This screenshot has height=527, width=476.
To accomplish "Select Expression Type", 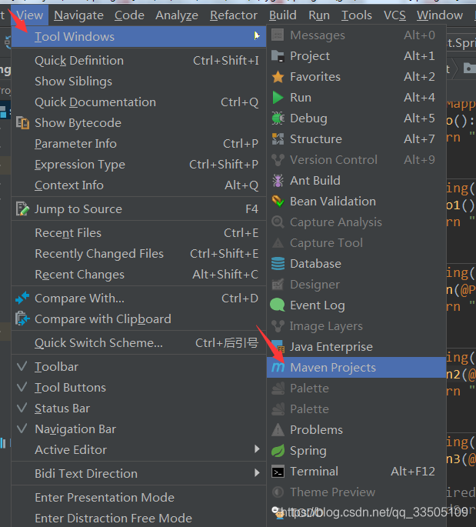I will [138, 165].
